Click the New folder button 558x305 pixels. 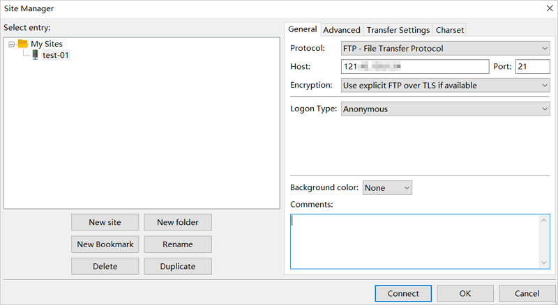(x=178, y=222)
